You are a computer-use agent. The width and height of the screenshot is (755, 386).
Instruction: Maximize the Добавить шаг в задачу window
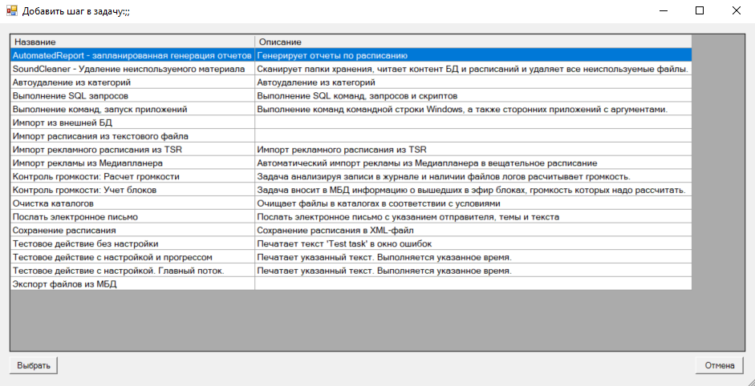[x=700, y=10]
